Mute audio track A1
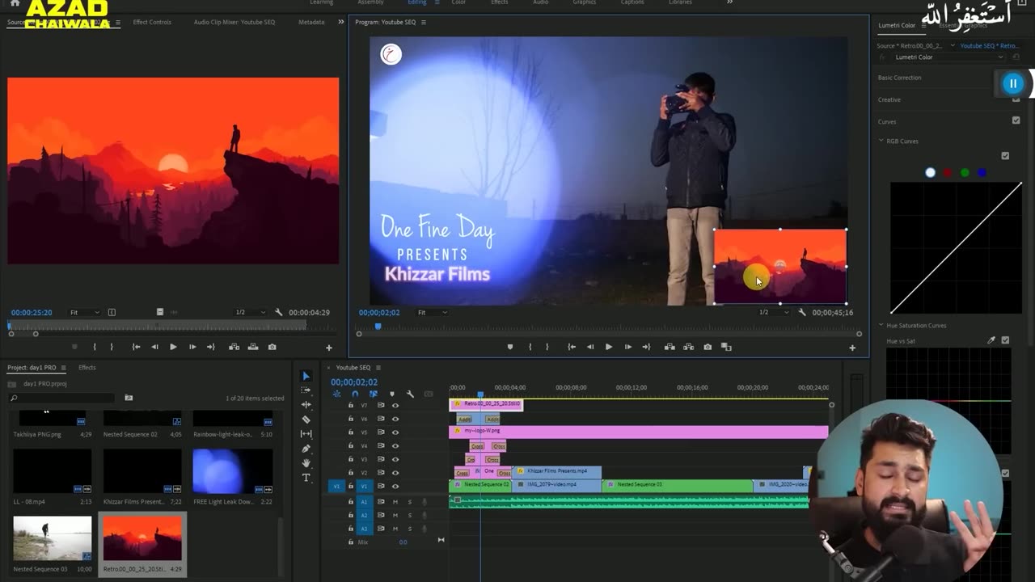 [x=395, y=502]
